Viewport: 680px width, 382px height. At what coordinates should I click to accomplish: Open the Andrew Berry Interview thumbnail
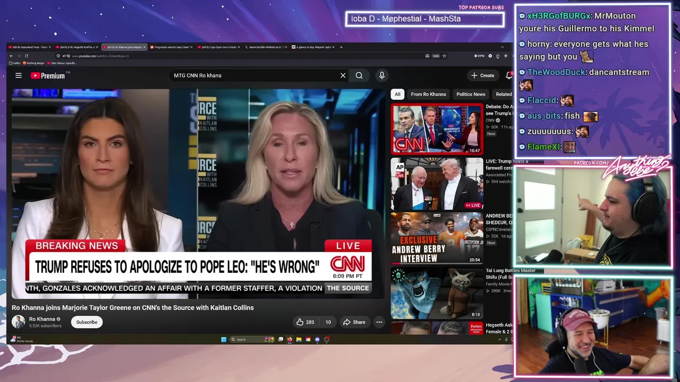click(437, 238)
